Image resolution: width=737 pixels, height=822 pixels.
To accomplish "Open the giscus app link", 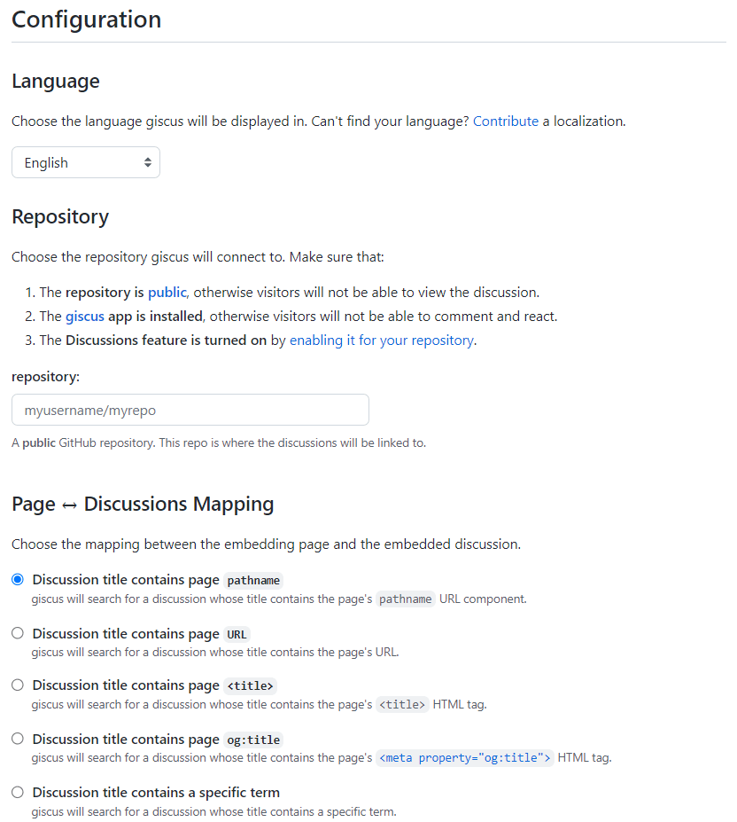I will pyautogui.click(x=85, y=316).
